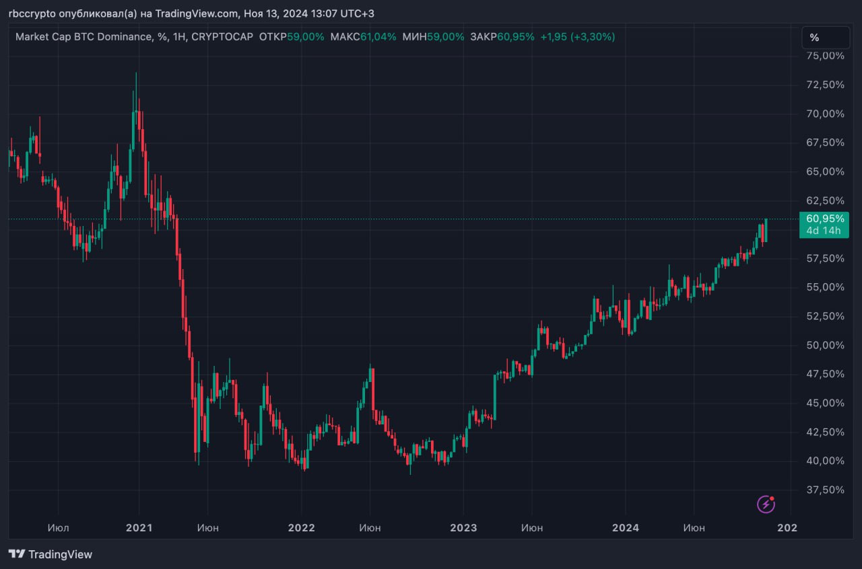Viewport: 862px width, 569px height.
Task: Click the 72,50% price axis label
Action: [x=824, y=85]
